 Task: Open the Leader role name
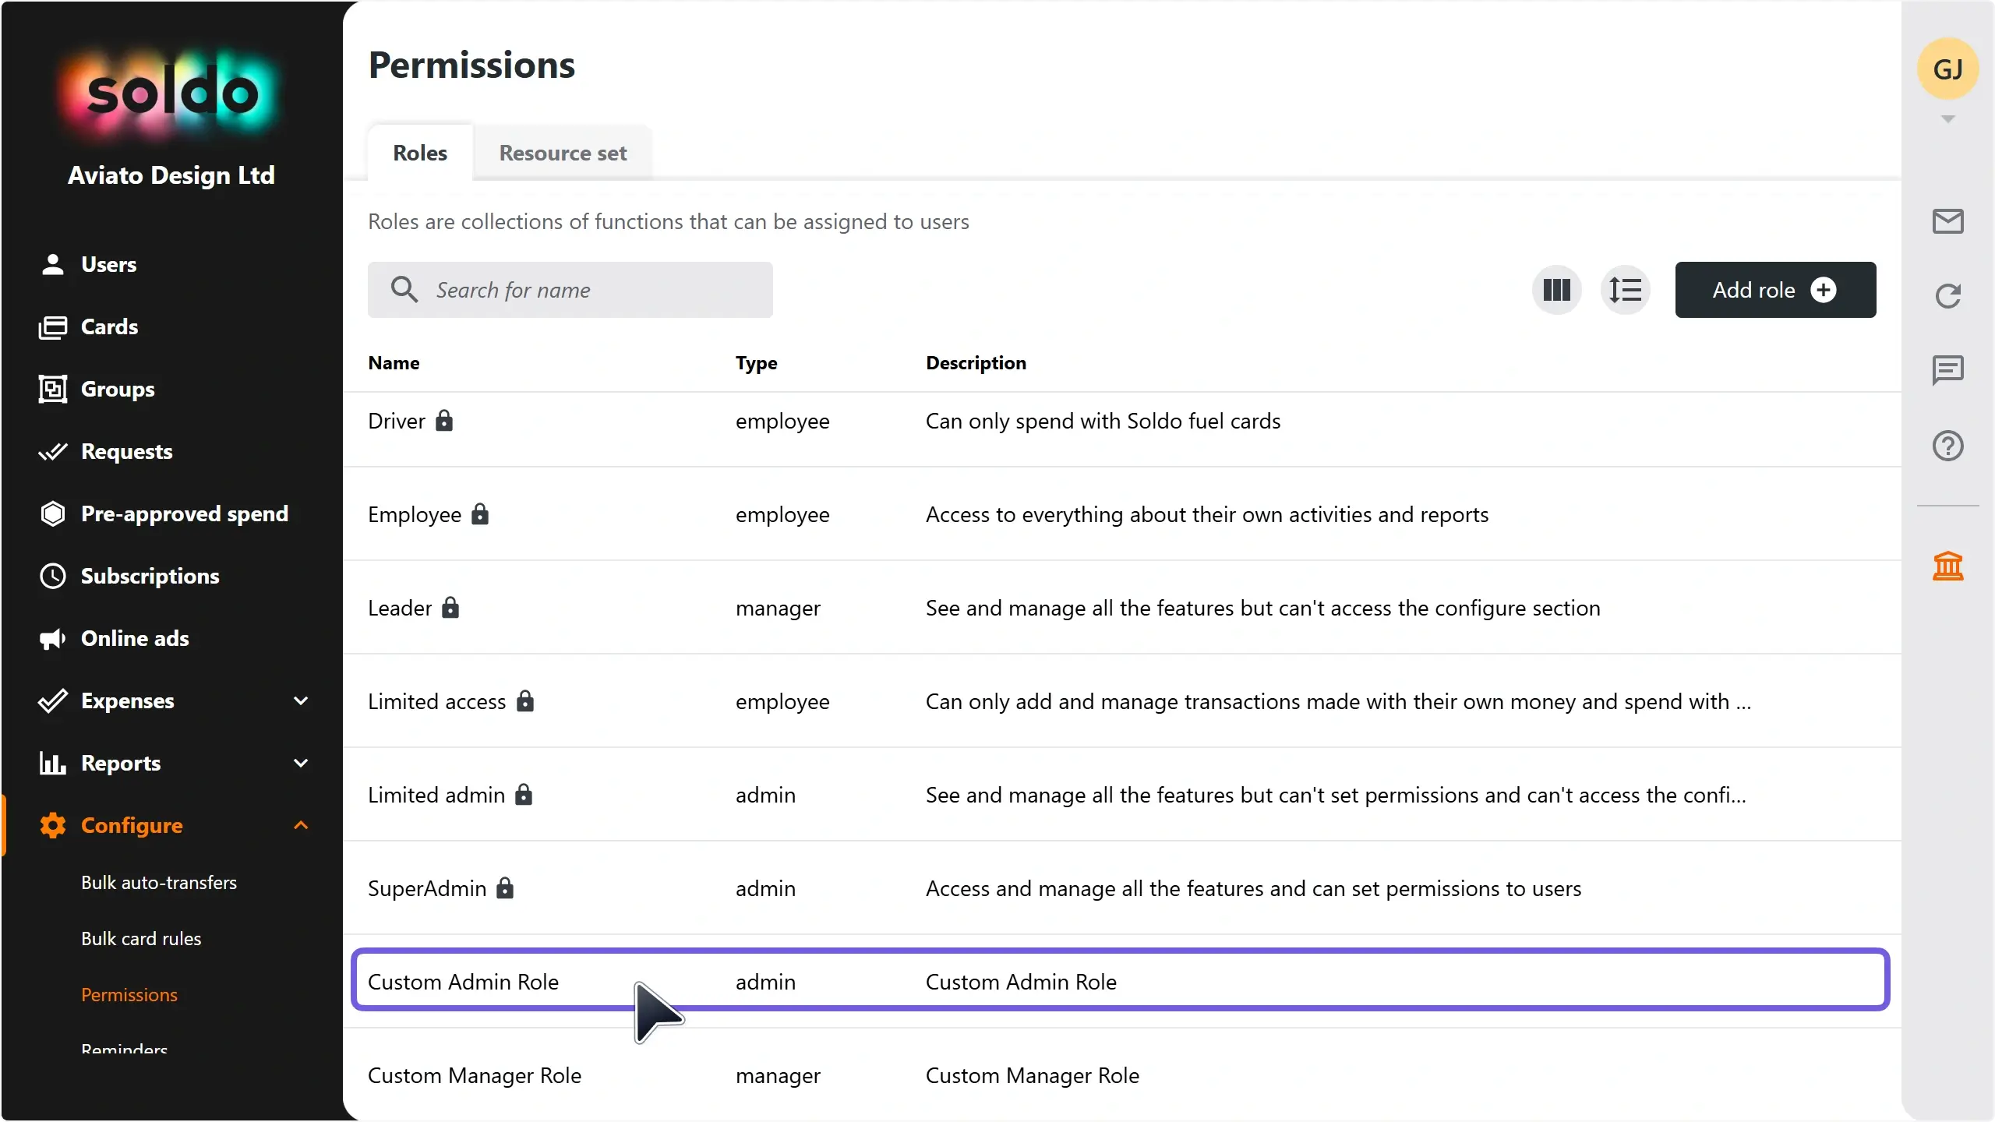[400, 608]
